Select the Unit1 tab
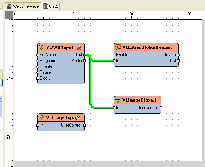Image resolution: width=205 pixels, height=167 pixels. (50, 6)
